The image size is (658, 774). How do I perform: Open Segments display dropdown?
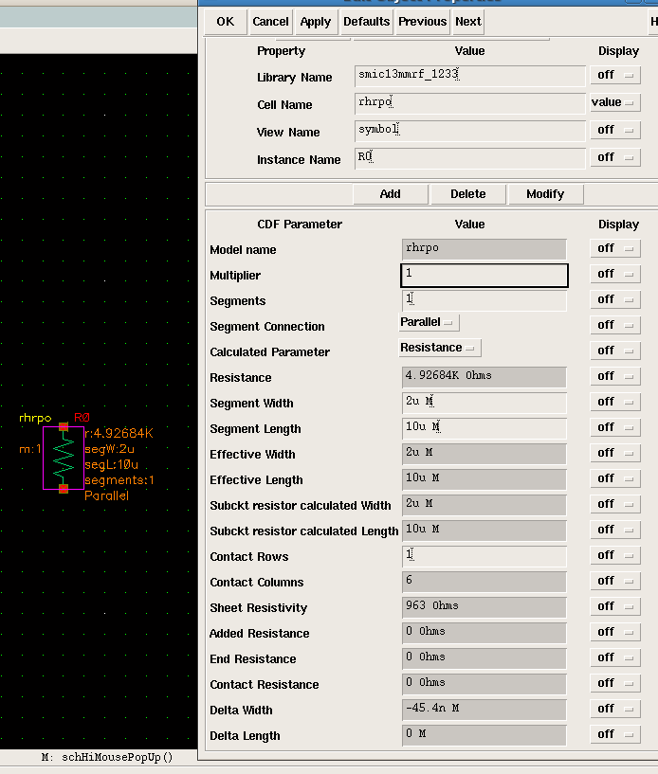pos(615,299)
